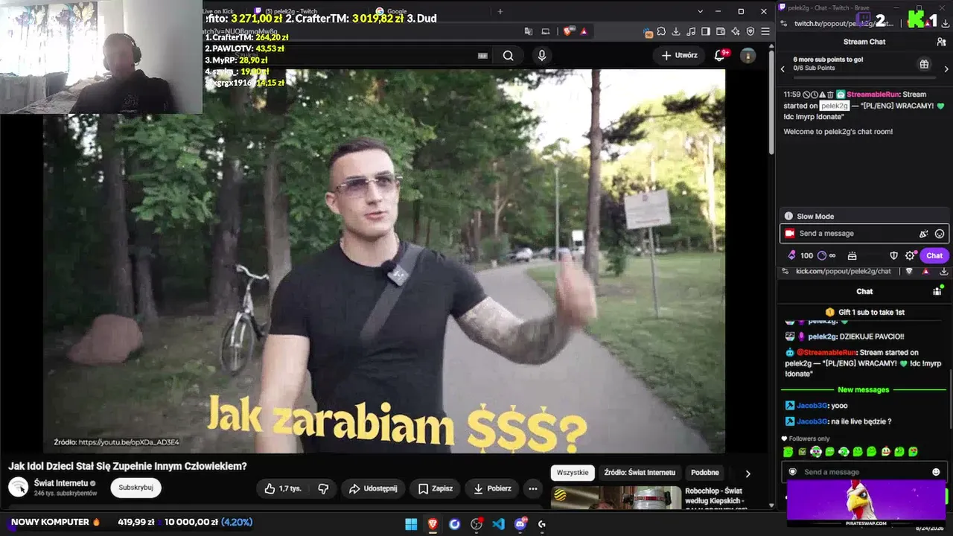Open the Świat Internetu channel name
The height and width of the screenshot is (536, 953).
click(x=60, y=483)
